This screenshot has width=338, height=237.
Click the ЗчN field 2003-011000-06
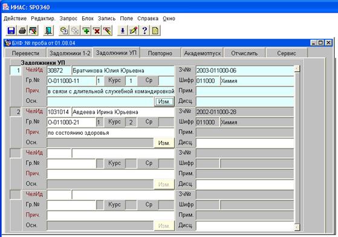tap(245, 71)
